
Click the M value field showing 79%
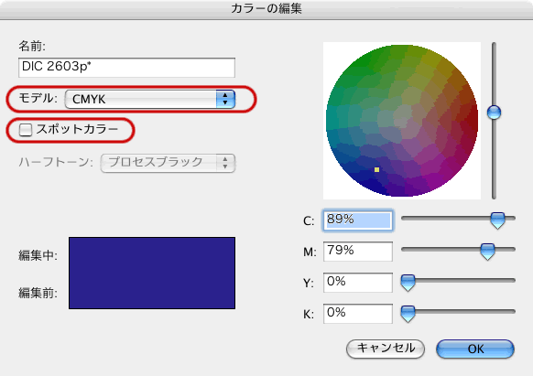tap(357, 252)
